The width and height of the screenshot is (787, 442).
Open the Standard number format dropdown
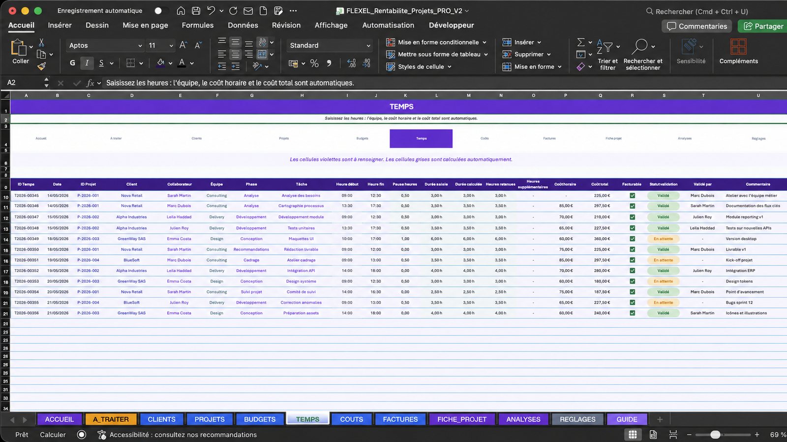coord(368,46)
